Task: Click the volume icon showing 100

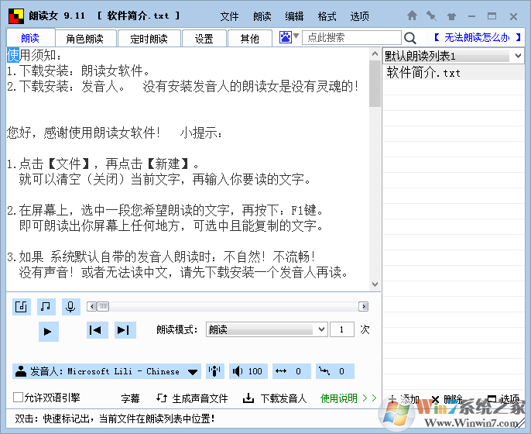Action: point(248,371)
